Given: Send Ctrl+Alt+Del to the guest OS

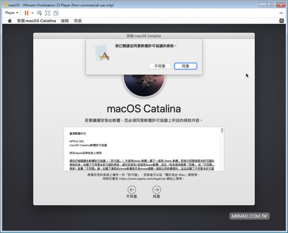Looking at the screenshot, I should pos(39,13).
